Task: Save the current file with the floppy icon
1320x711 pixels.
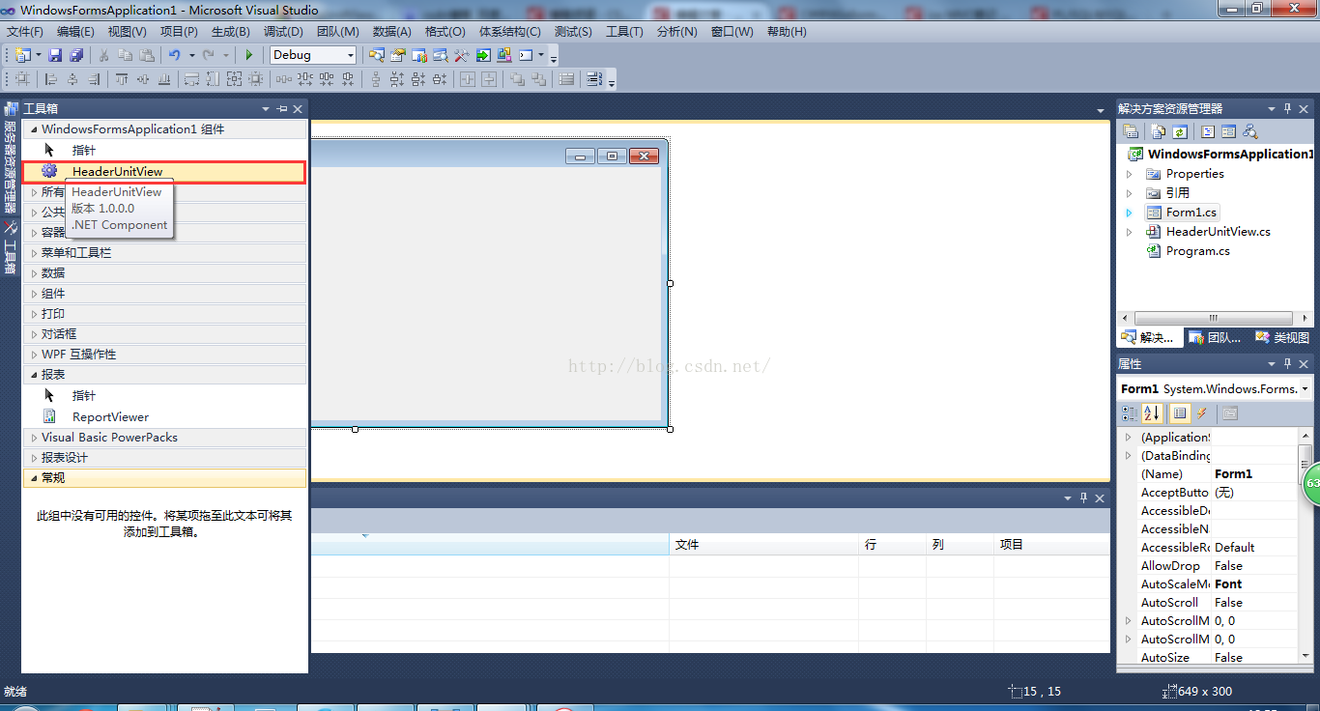Action: (x=55, y=55)
